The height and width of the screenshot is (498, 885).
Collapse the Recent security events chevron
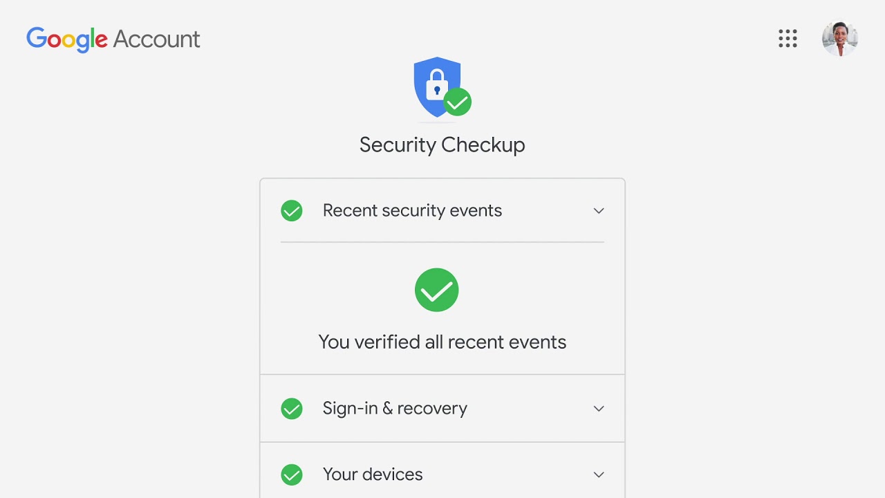click(599, 211)
